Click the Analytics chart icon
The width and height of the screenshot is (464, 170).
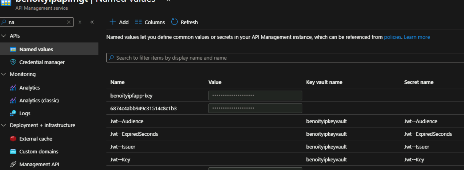13,88
